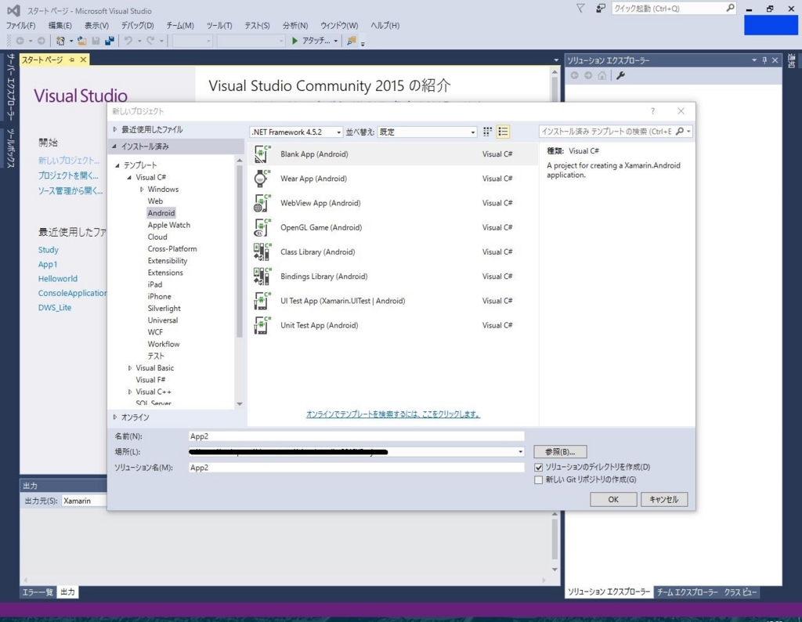Open the sort order dropdown
The image size is (802, 622).
coord(427,132)
